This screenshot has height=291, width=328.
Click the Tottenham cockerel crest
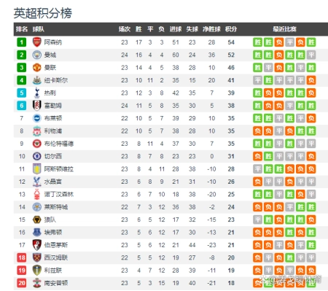37,93
